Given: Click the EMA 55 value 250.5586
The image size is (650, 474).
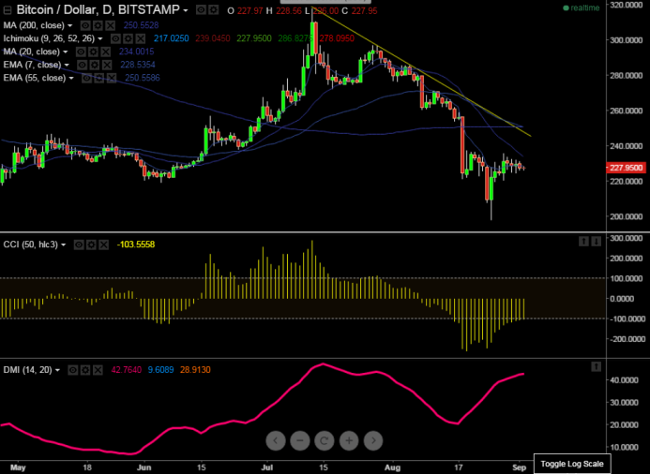Looking at the screenshot, I should click(143, 78).
